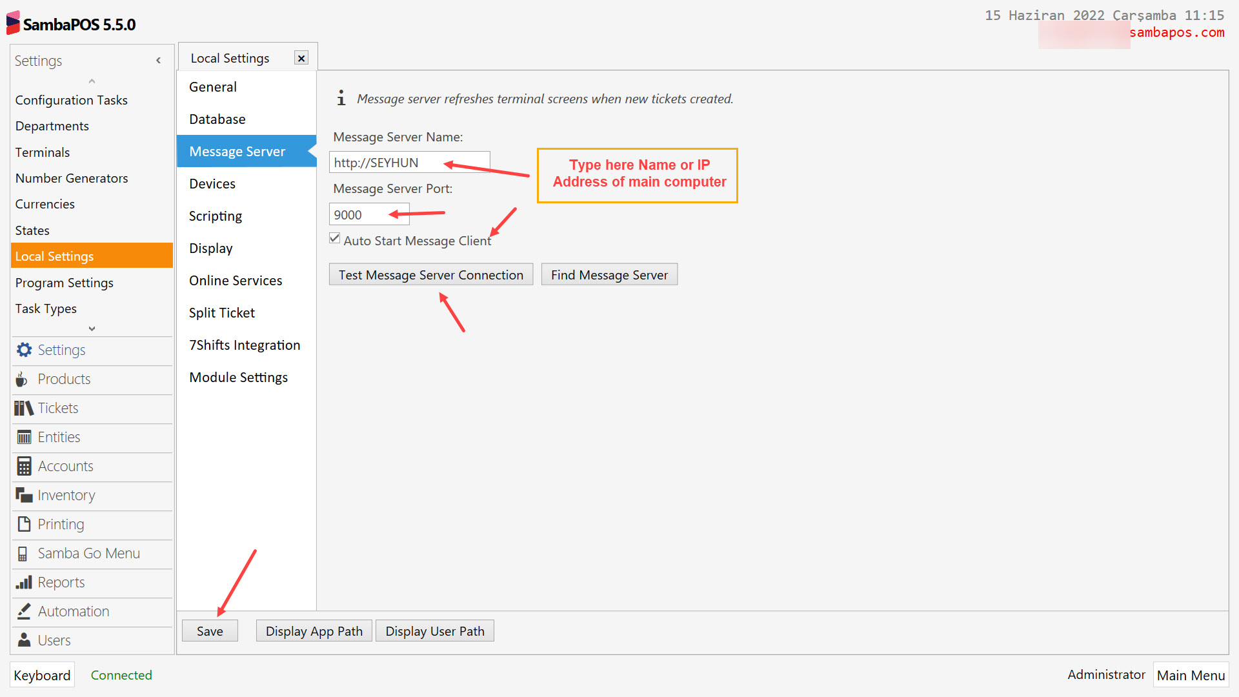Viewport: 1239px width, 697px height.
Task: Open Inventory section icon
Action: 24,495
